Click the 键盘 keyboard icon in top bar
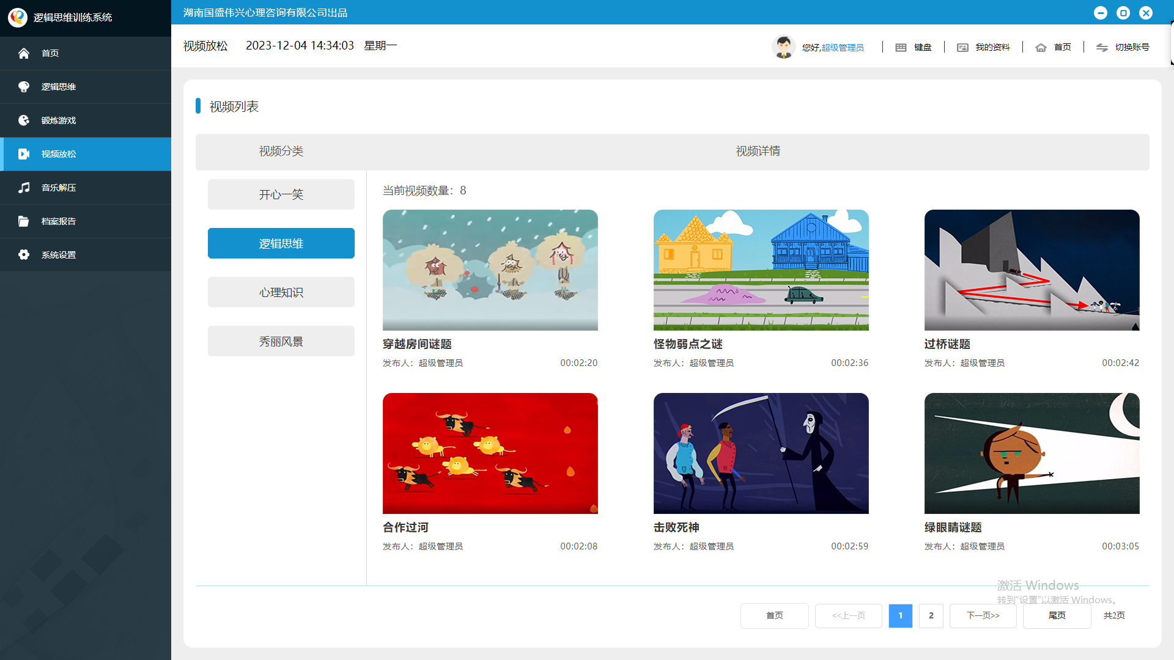The height and width of the screenshot is (660, 1174). 901,47
